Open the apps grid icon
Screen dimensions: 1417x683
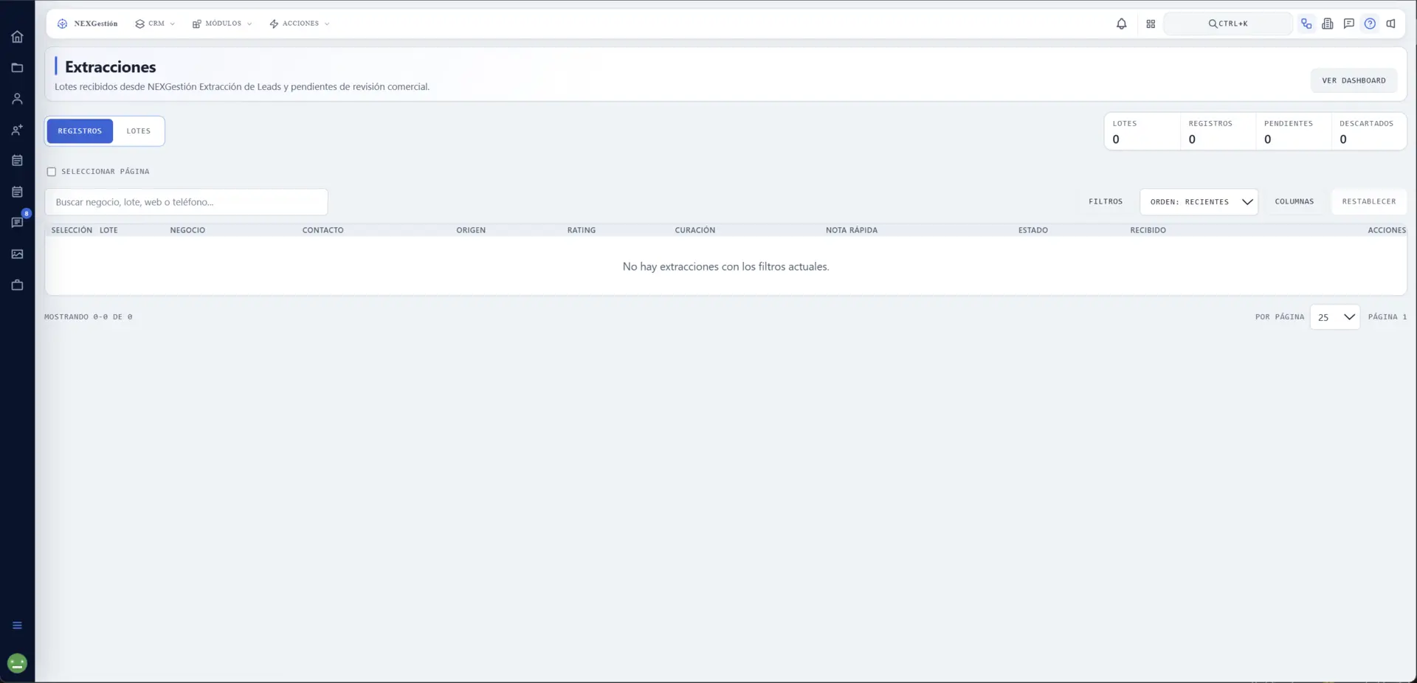1151,24
